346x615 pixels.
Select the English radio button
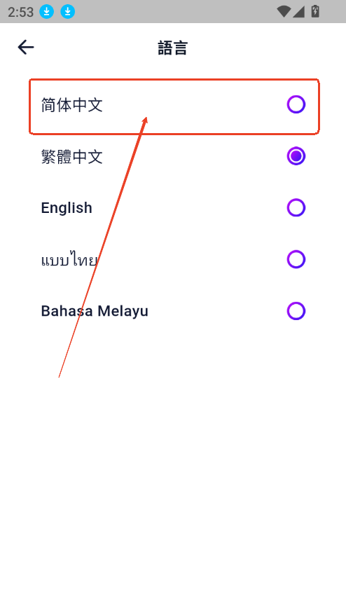(296, 207)
